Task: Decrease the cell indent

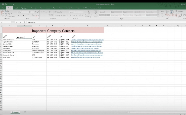Action: coord(50,15)
